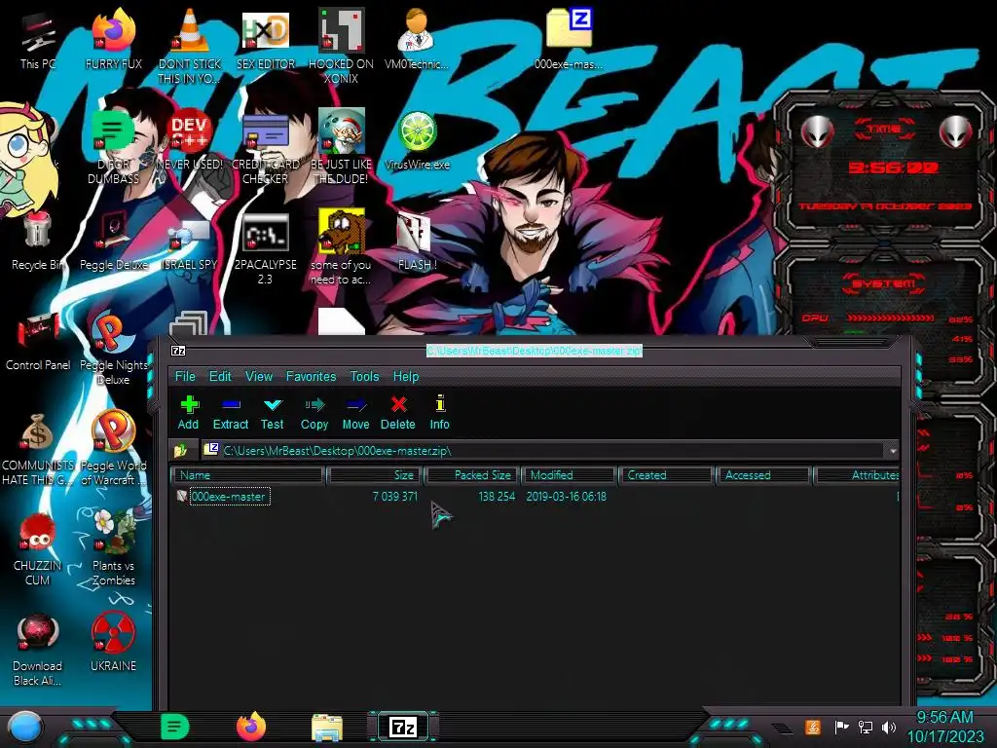Viewport: 997px width, 748px height.
Task: Open Firefox from the taskbar
Action: pos(251,727)
